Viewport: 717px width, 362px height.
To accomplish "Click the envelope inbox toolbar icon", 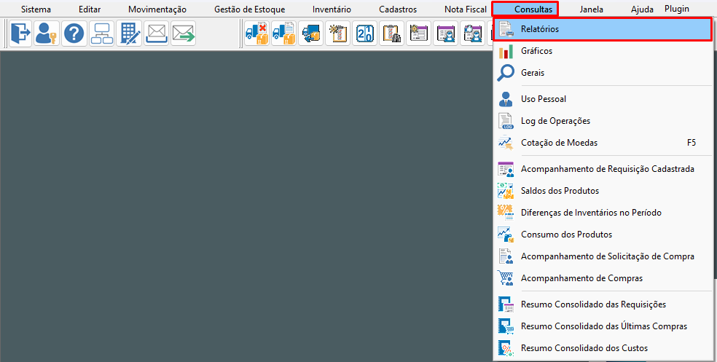I will point(157,34).
